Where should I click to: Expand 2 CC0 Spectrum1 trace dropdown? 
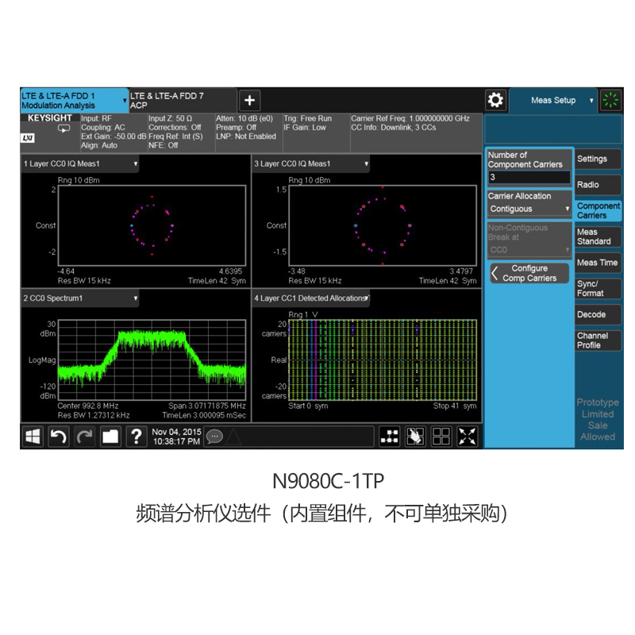click(136, 298)
